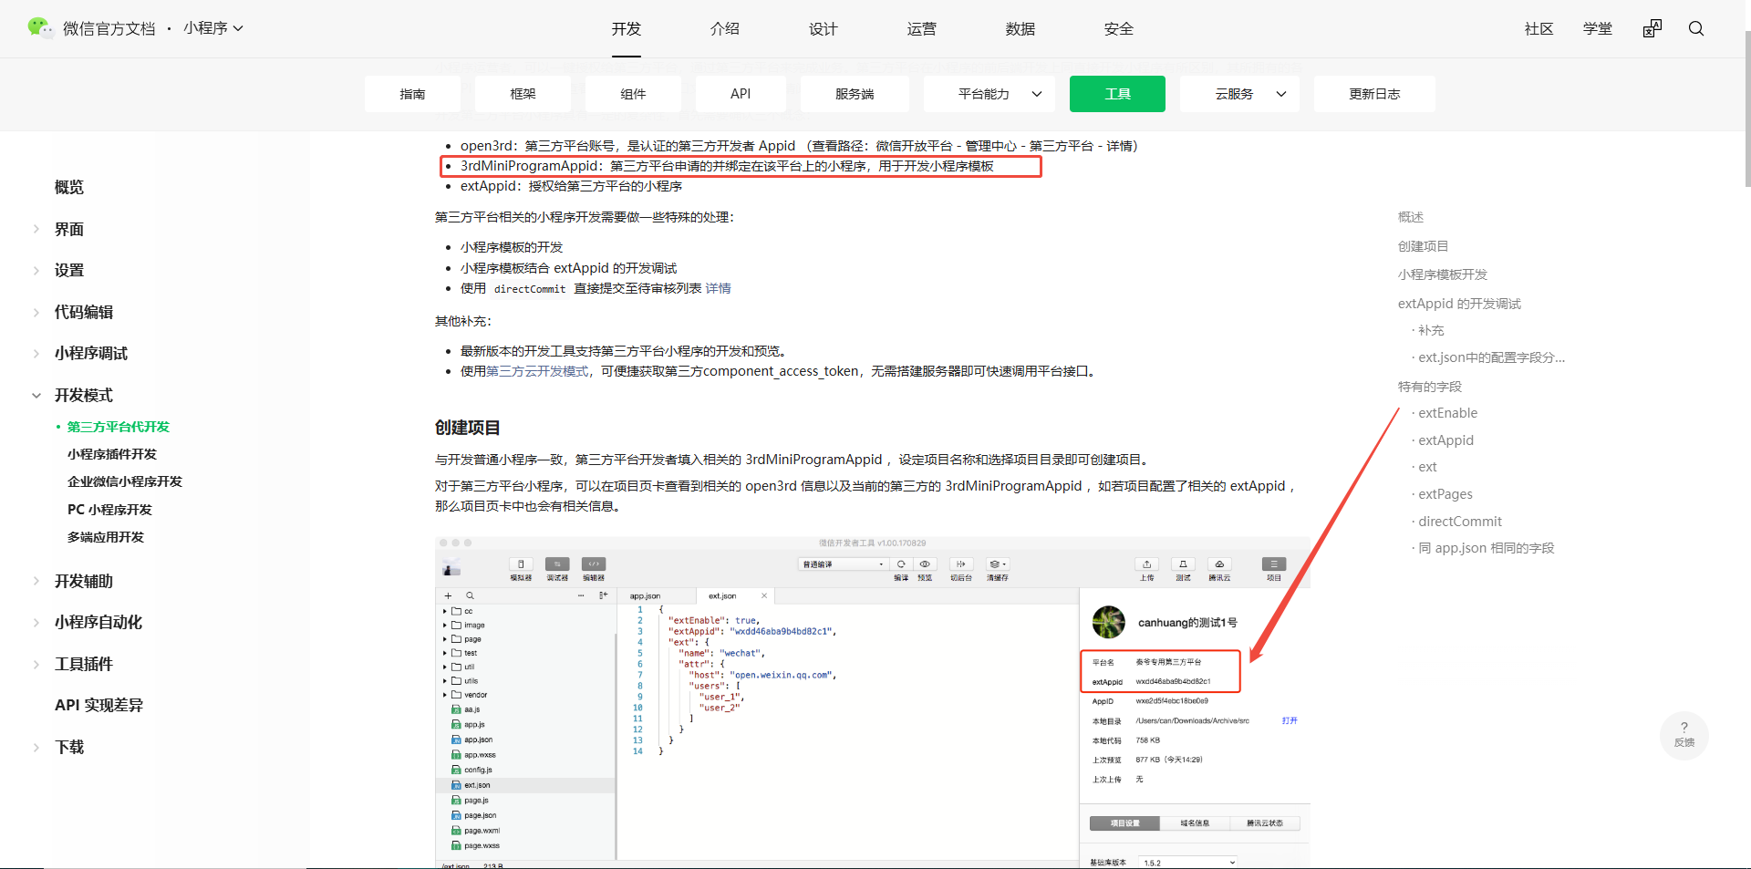Open the search magnifier icon

pyautogui.click(x=1696, y=28)
